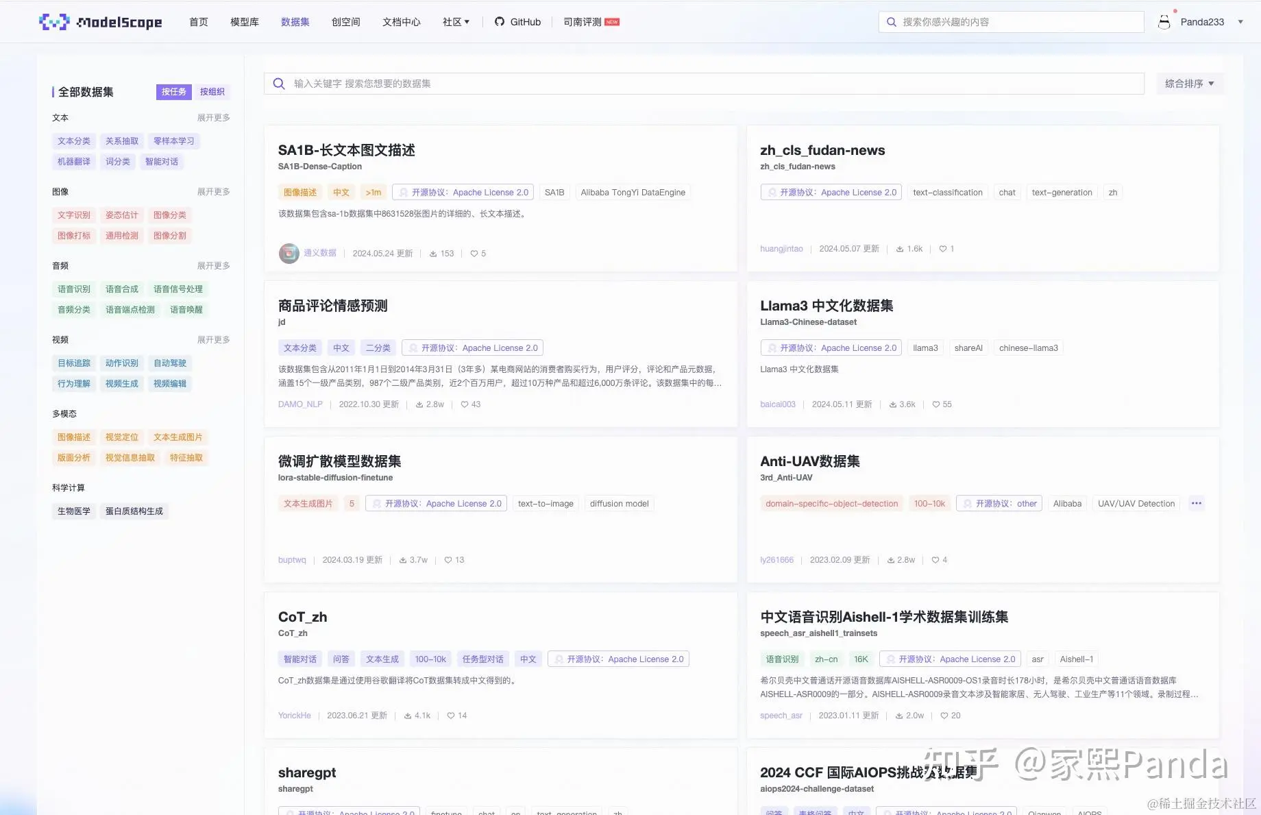Select the 蛋白质结构生成 task filter

point(134,511)
